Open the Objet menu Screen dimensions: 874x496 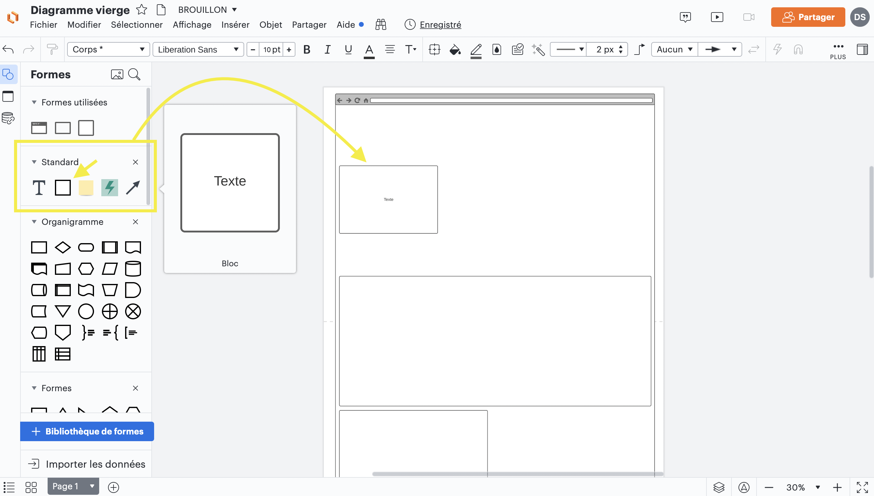pyautogui.click(x=271, y=25)
